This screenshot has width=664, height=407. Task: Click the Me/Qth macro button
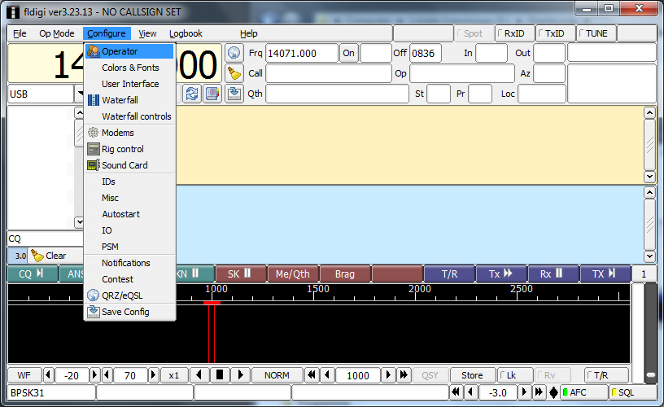[x=293, y=274]
